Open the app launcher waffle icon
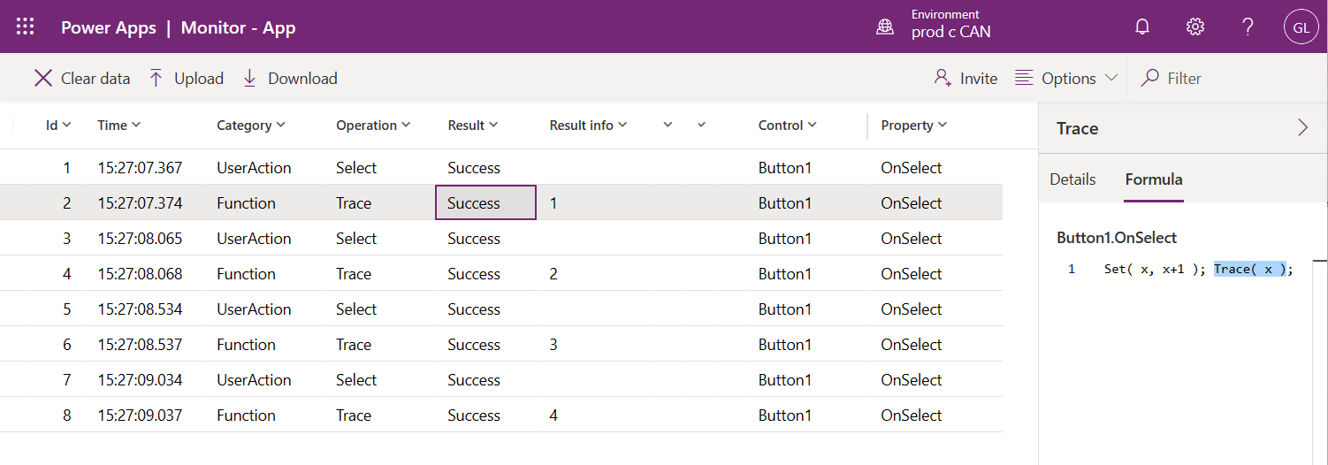The height and width of the screenshot is (465, 1328). (26, 27)
